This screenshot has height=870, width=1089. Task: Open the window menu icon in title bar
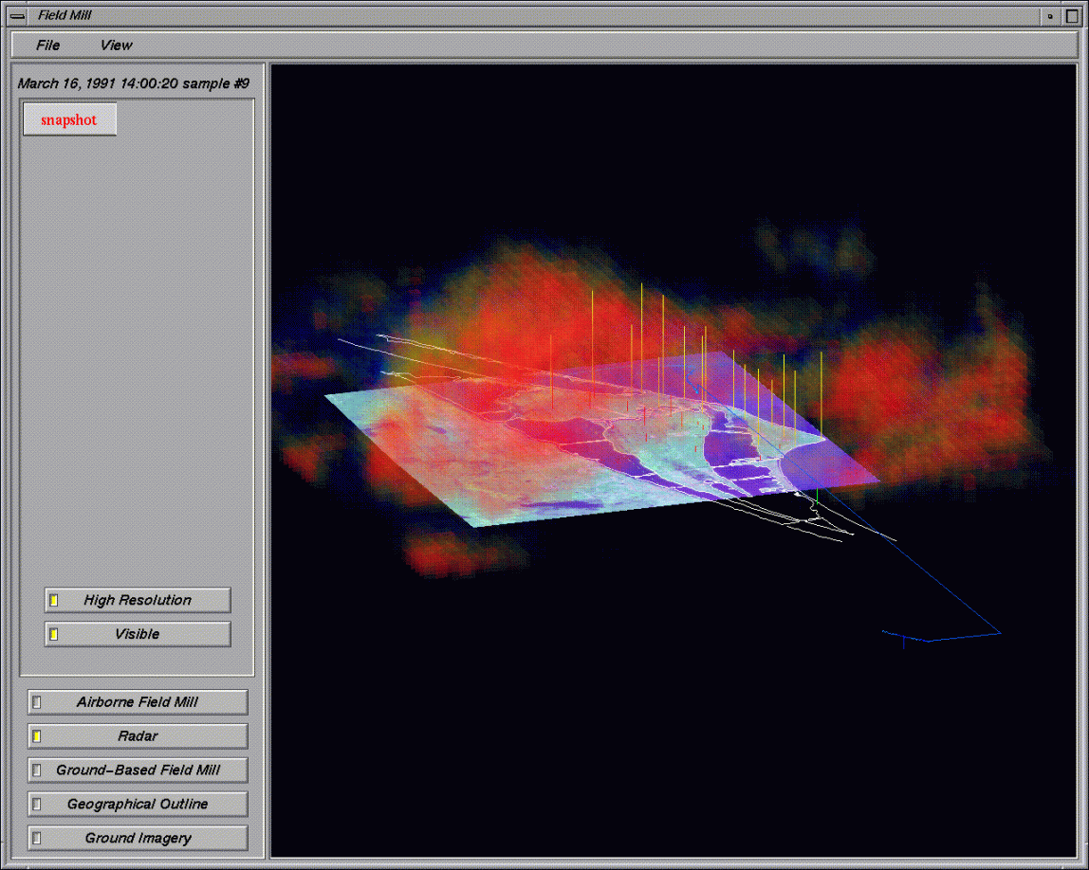[x=17, y=15]
